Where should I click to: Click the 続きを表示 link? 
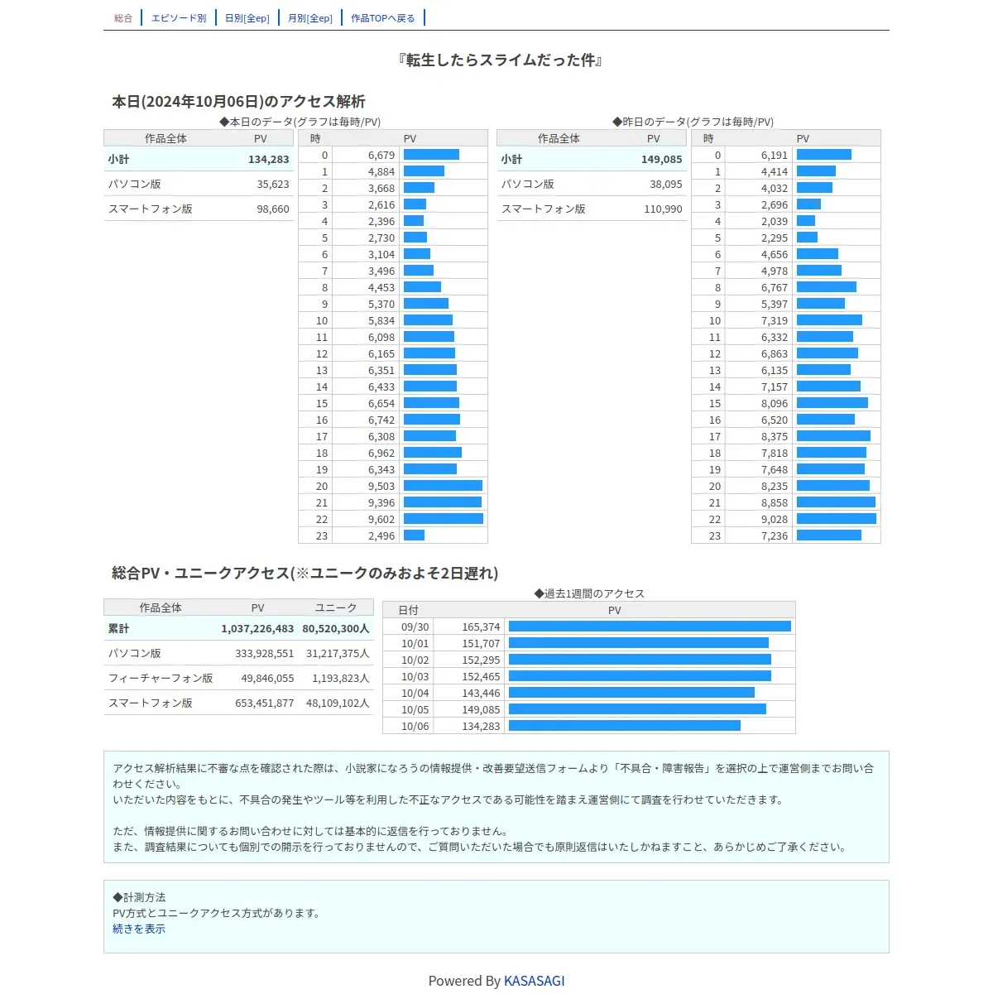(139, 929)
